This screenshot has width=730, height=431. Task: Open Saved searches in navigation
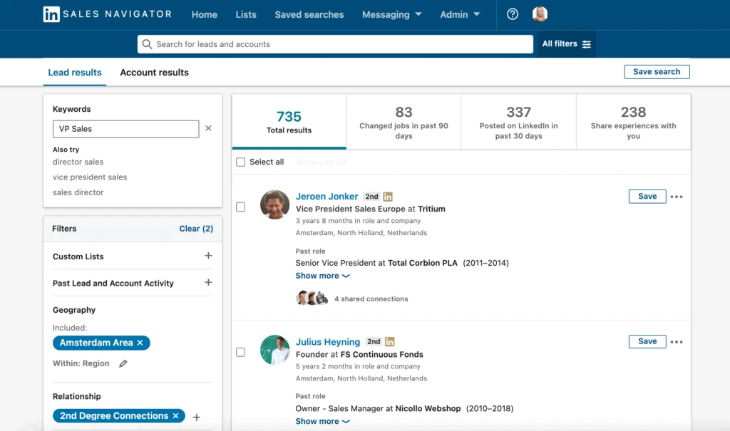pyautogui.click(x=309, y=14)
